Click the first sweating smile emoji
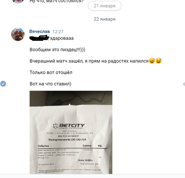The width and height of the screenshot is (185, 178). (152, 61)
